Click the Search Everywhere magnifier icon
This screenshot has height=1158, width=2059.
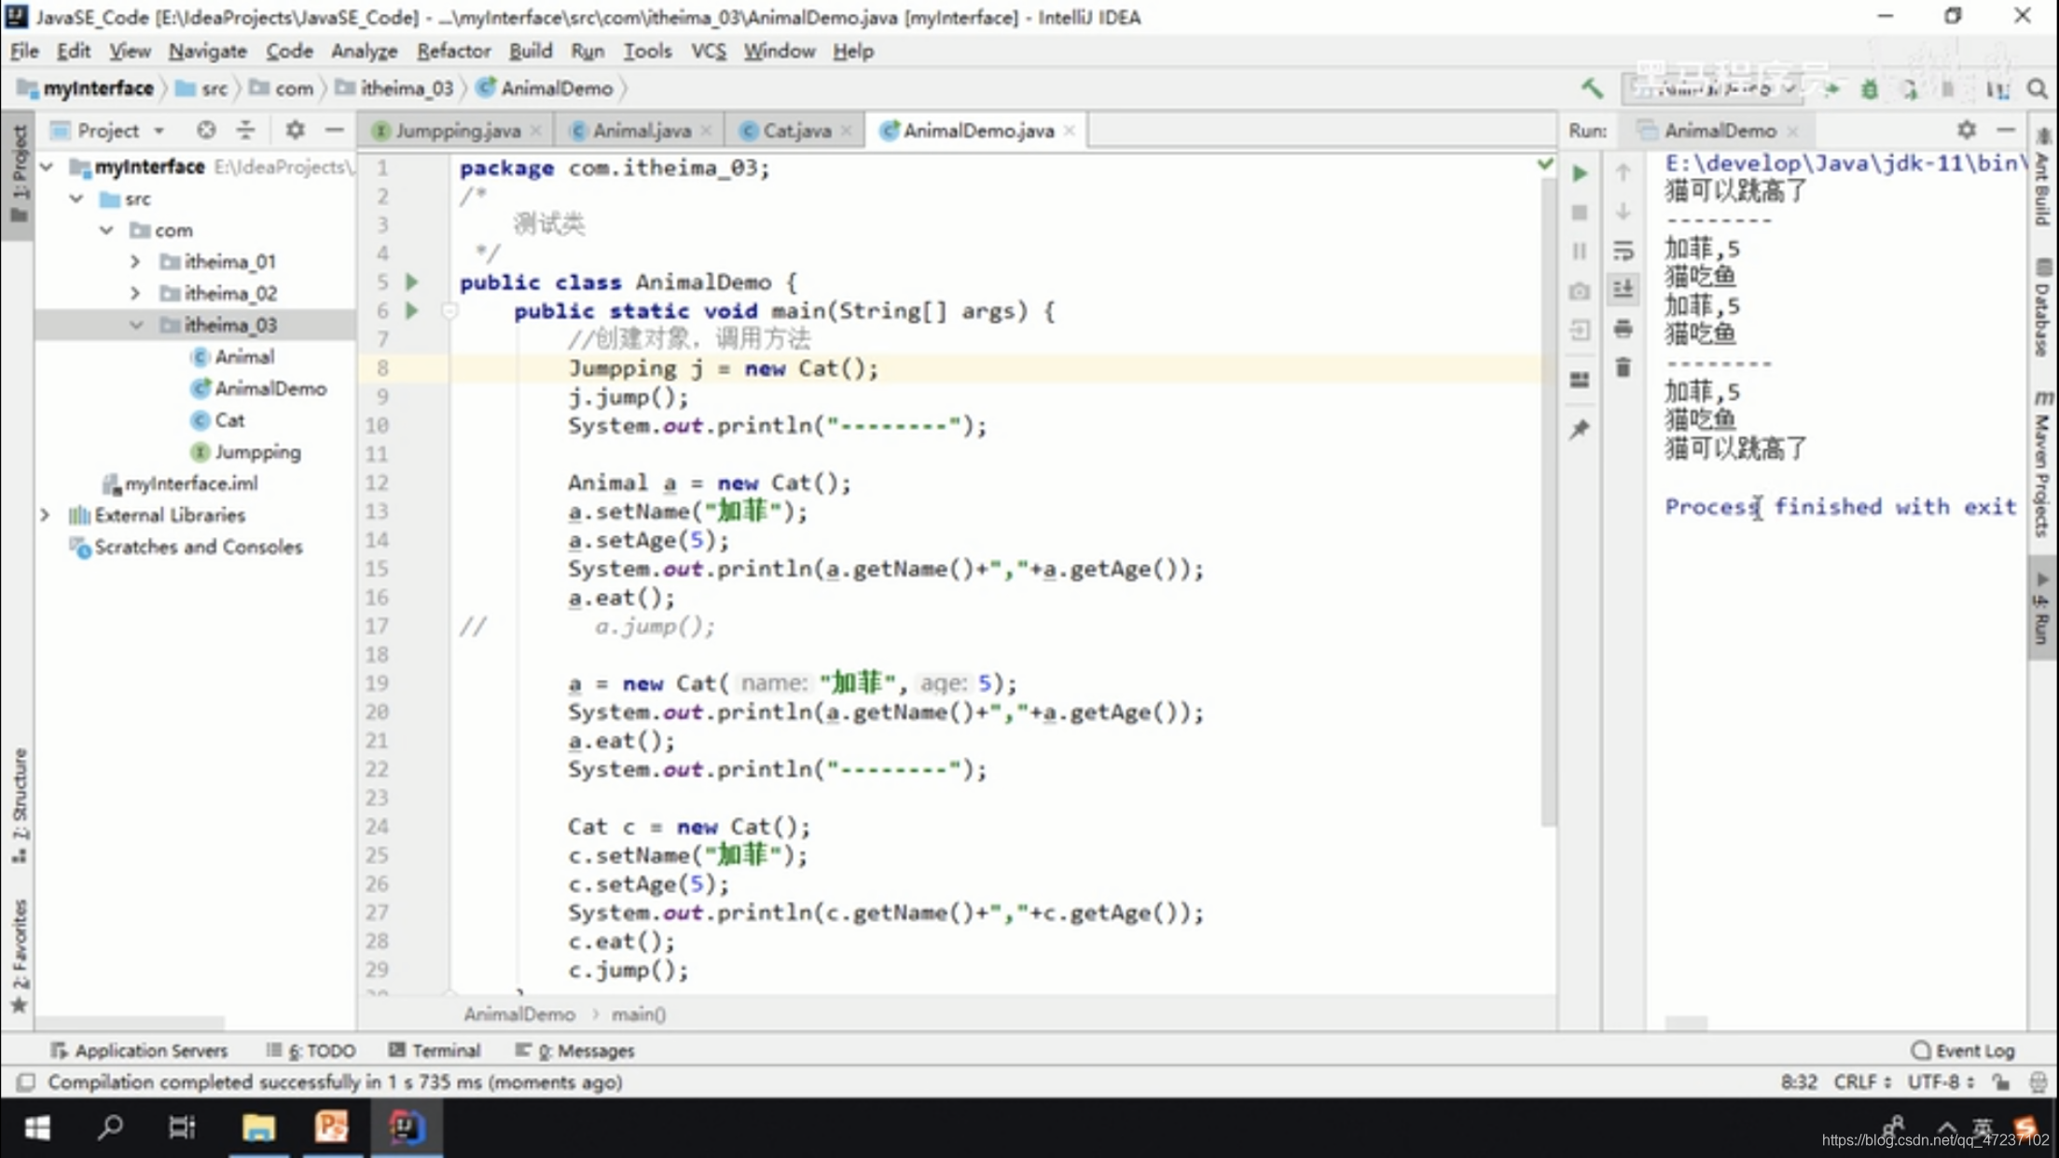[2038, 89]
